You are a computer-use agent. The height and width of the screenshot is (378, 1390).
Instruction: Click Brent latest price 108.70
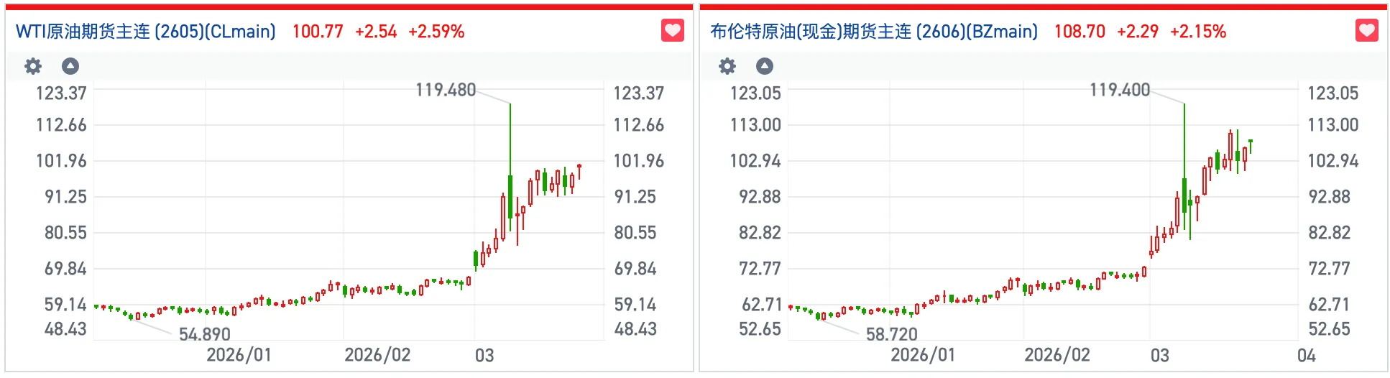pos(1080,32)
